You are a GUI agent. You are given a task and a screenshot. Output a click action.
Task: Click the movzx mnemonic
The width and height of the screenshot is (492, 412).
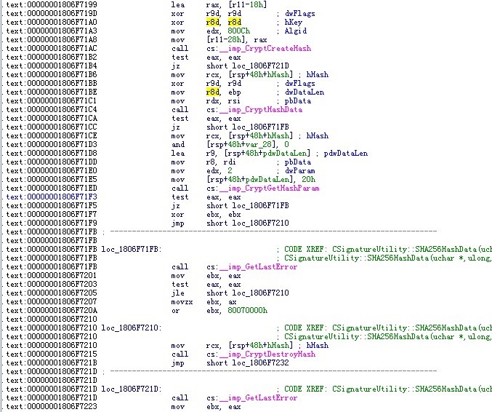coord(182,301)
